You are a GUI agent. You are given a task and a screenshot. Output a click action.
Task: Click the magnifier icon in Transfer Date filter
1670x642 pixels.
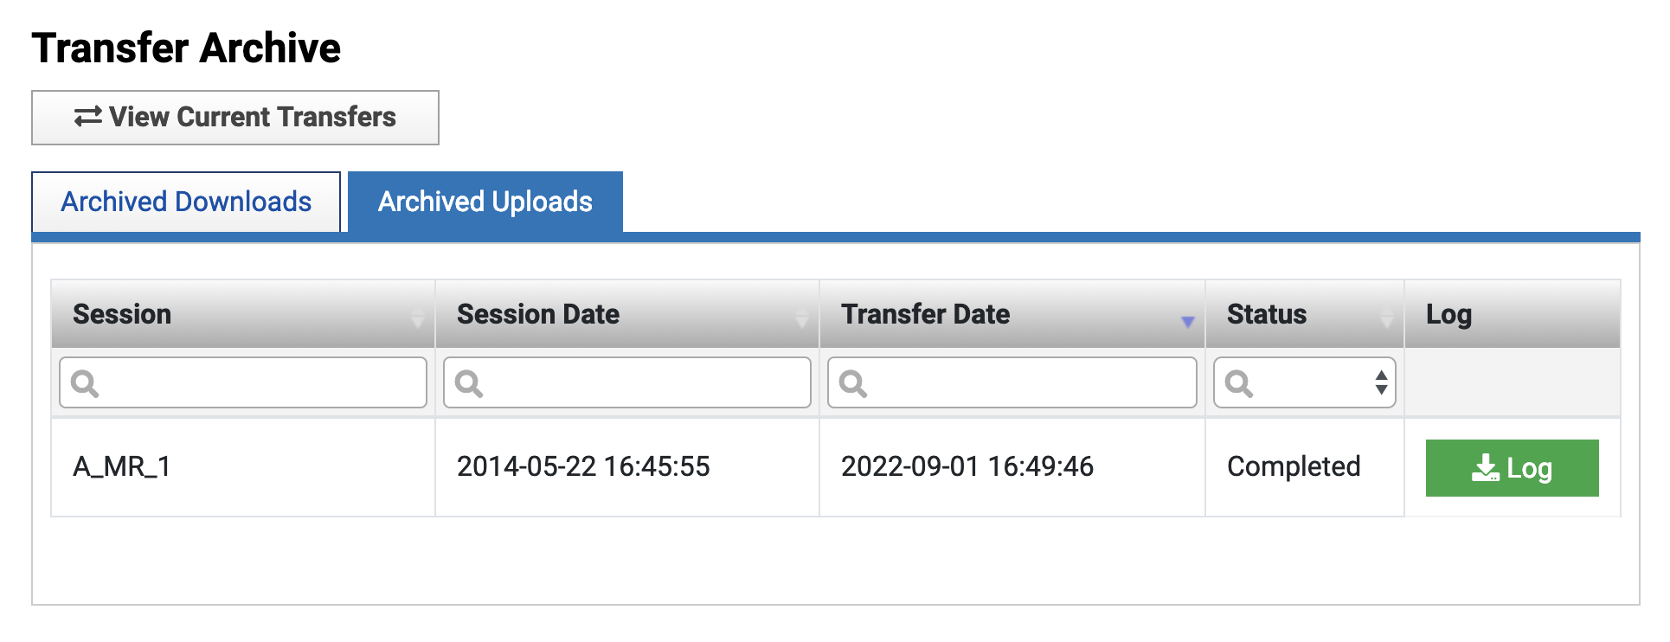pyautogui.click(x=853, y=382)
